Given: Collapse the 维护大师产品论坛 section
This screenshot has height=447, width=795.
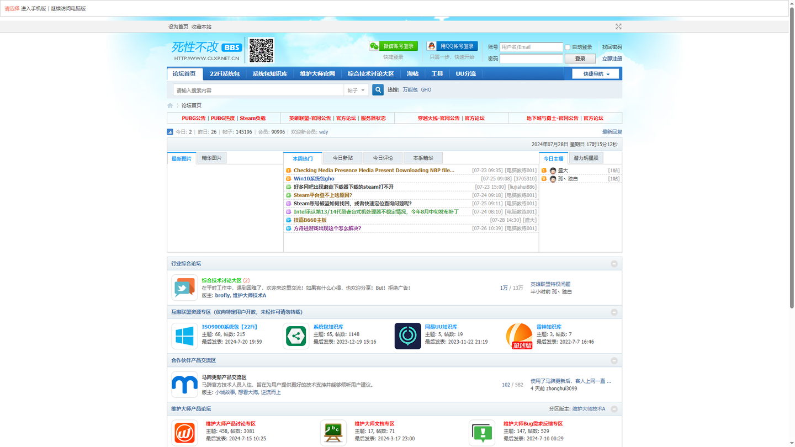Looking at the screenshot, I should (614, 409).
